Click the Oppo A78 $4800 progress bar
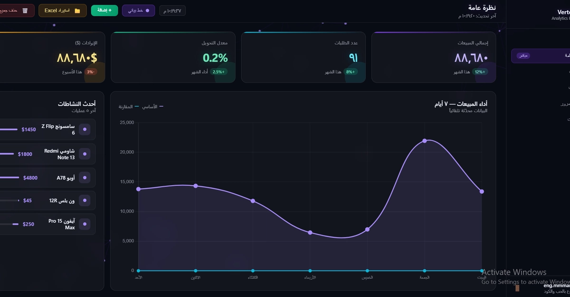 [9, 178]
